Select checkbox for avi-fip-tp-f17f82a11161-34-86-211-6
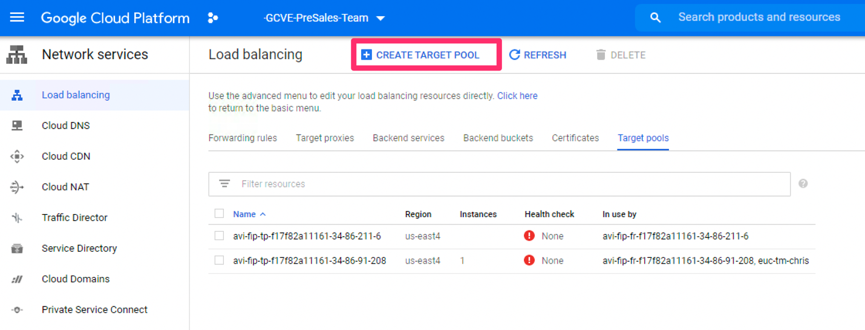This screenshot has height=330, width=865. (219, 236)
